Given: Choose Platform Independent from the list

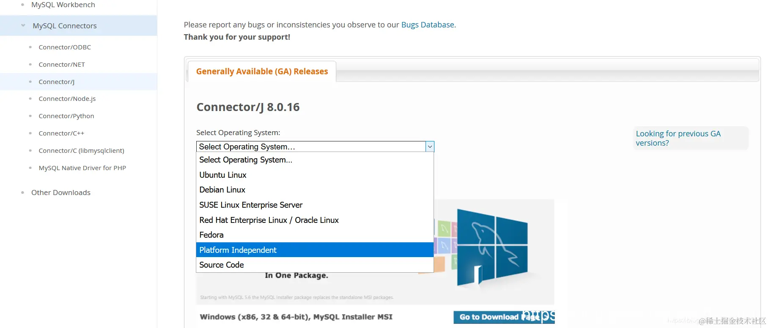Looking at the screenshot, I should click(315, 250).
